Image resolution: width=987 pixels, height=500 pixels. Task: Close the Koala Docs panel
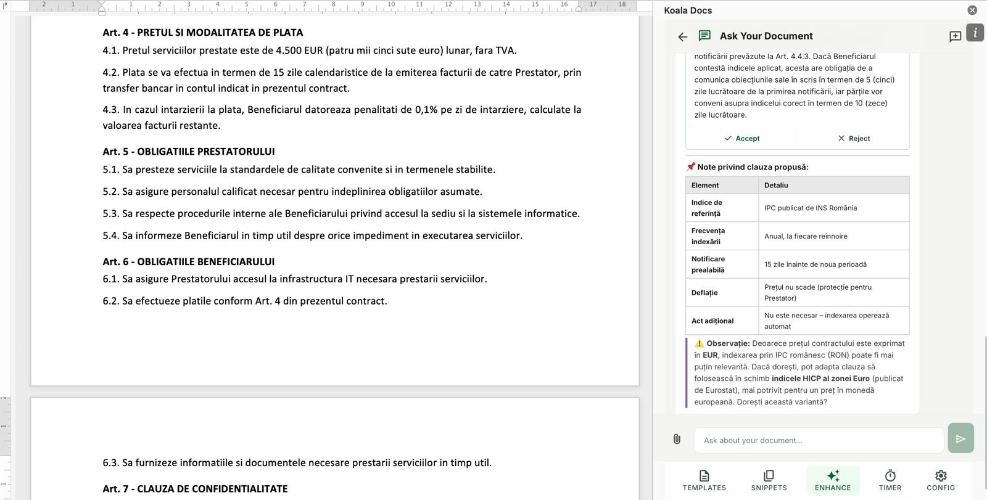[x=972, y=10]
